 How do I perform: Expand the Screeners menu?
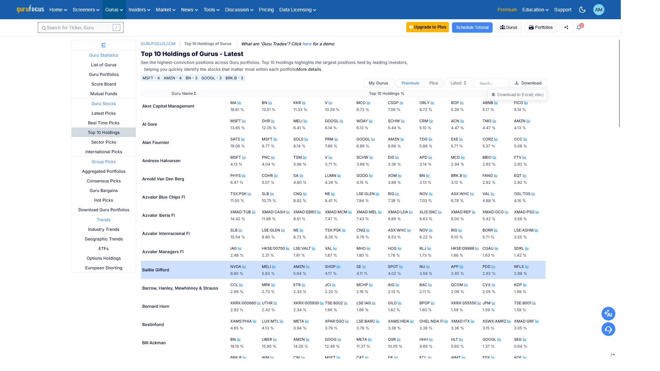tap(86, 10)
